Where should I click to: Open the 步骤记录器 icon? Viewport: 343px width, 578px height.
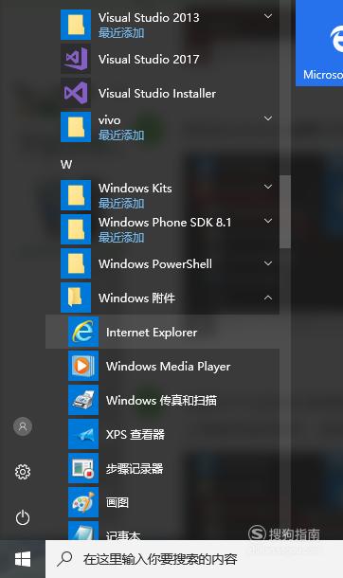coord(83,468)
